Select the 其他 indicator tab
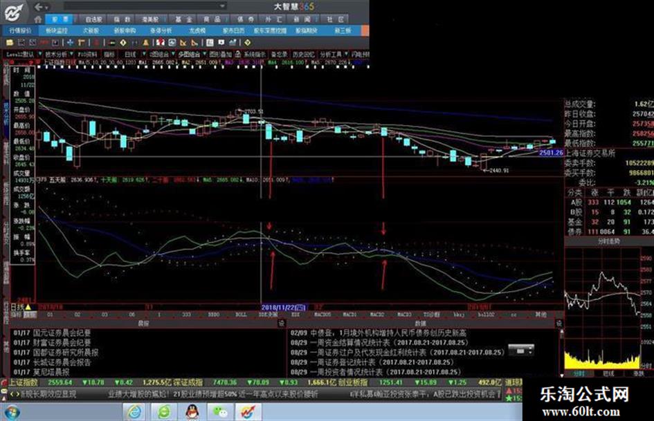The image size is (654, 421). 541,315
